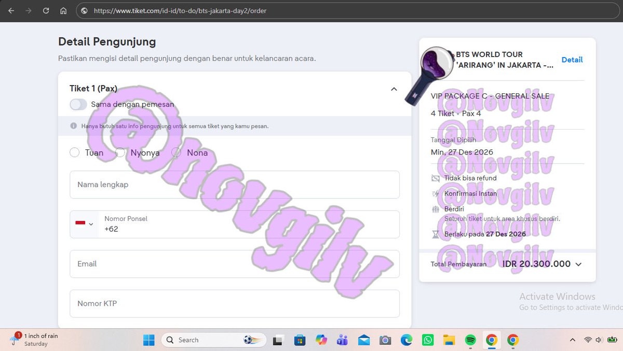Open the weather widget showing rain

tap(34, 340)
